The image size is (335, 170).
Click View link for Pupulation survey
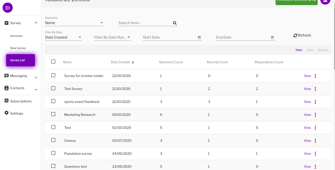coord(307,153)
